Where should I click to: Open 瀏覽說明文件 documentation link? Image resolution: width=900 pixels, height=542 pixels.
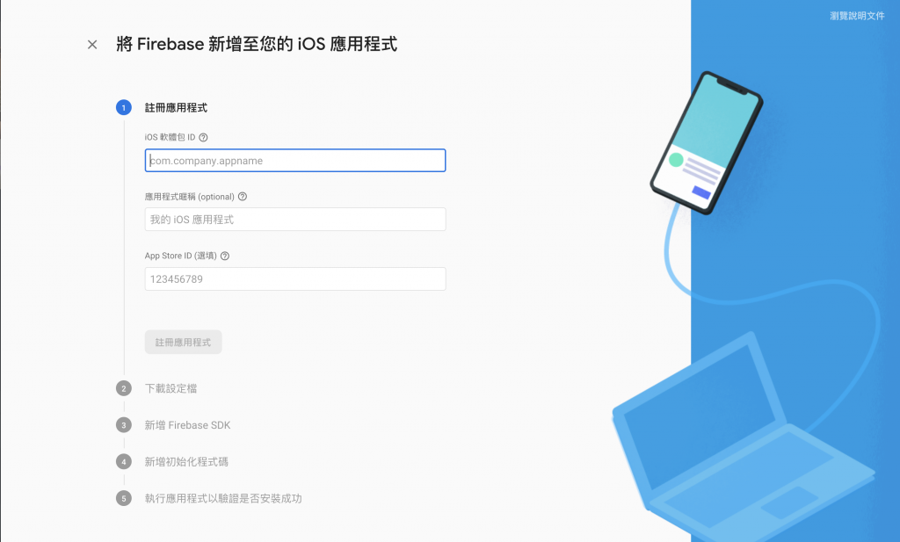pos(857,16)
